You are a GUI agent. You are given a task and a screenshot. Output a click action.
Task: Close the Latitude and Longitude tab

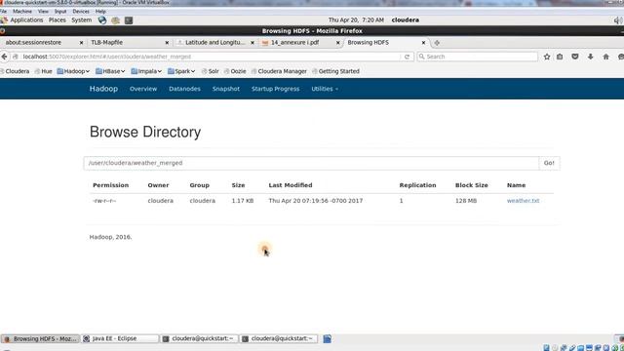252,43
